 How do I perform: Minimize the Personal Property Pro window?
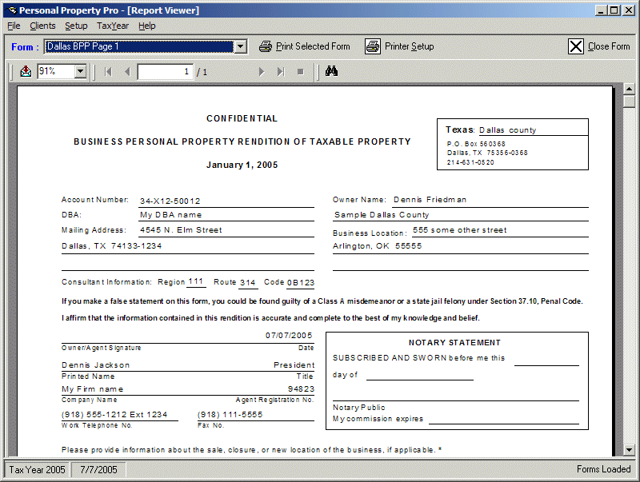coord(601,10)
